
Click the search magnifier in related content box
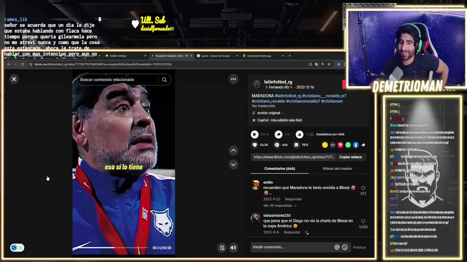(164, 80)
